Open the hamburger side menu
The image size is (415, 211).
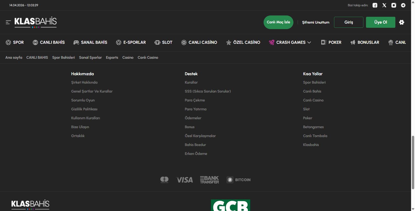pos(8,22)
